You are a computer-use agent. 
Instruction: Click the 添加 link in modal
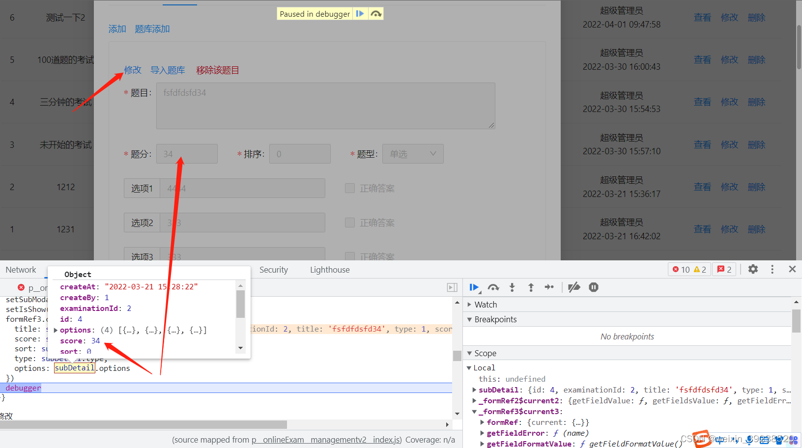point(117,29)
